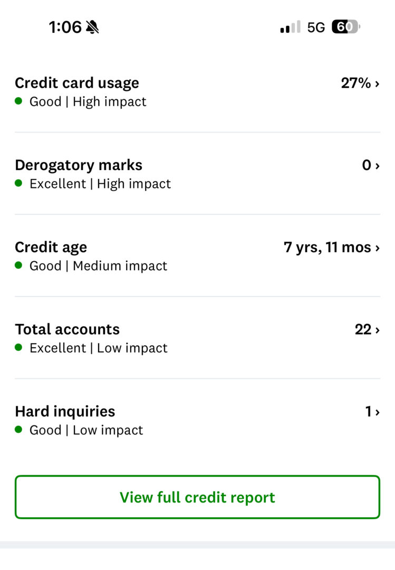This screenshot has width=395, height=570.
Task: Open the Derogatory marks row title
Action: coord(79,165)
